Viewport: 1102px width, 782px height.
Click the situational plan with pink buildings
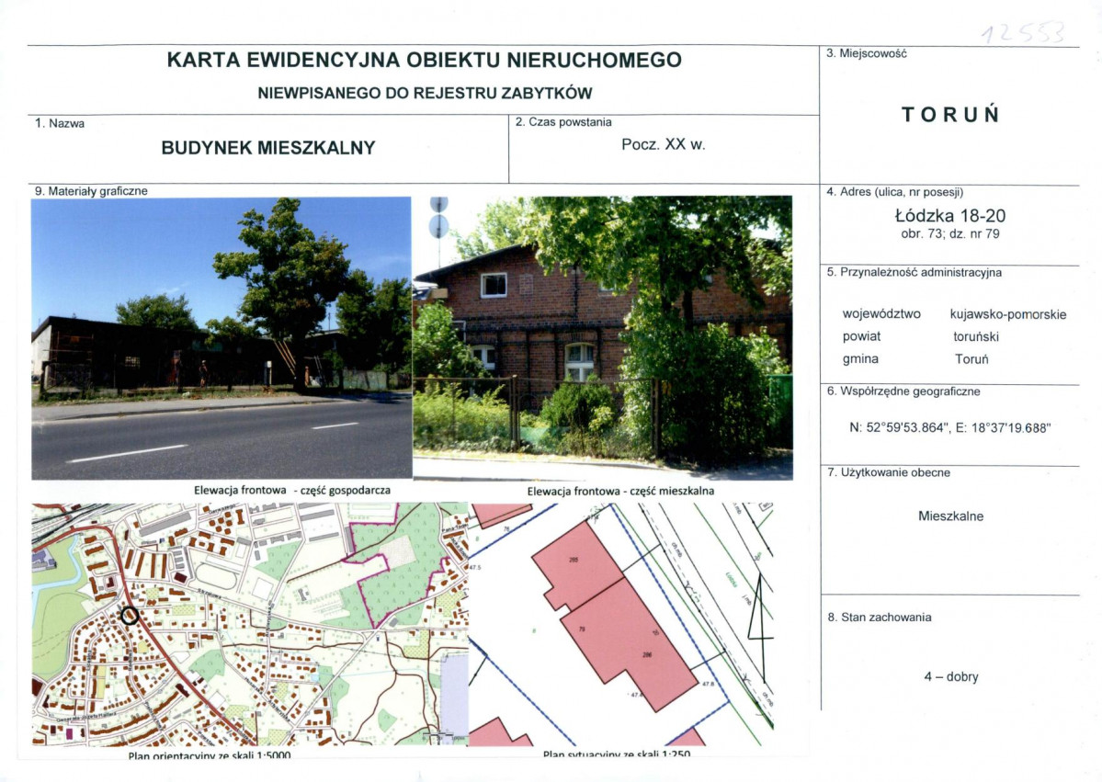[621, 624]
